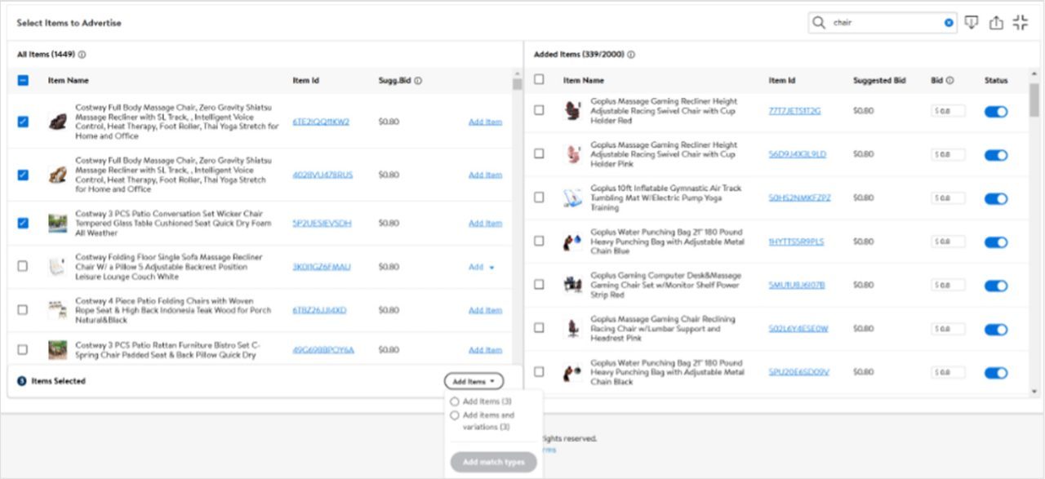Disable the status toggle for Goplus Gaming Recliner Red

pos(996,110)
